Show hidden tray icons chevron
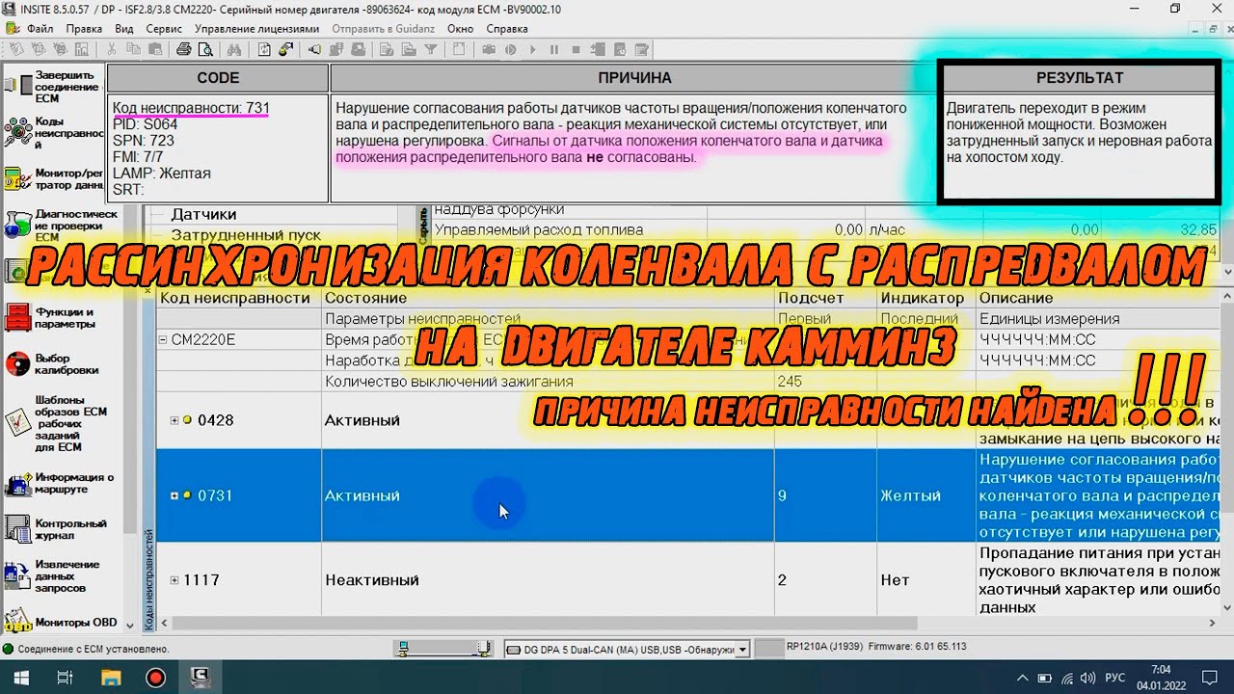 pos(1021,678)
